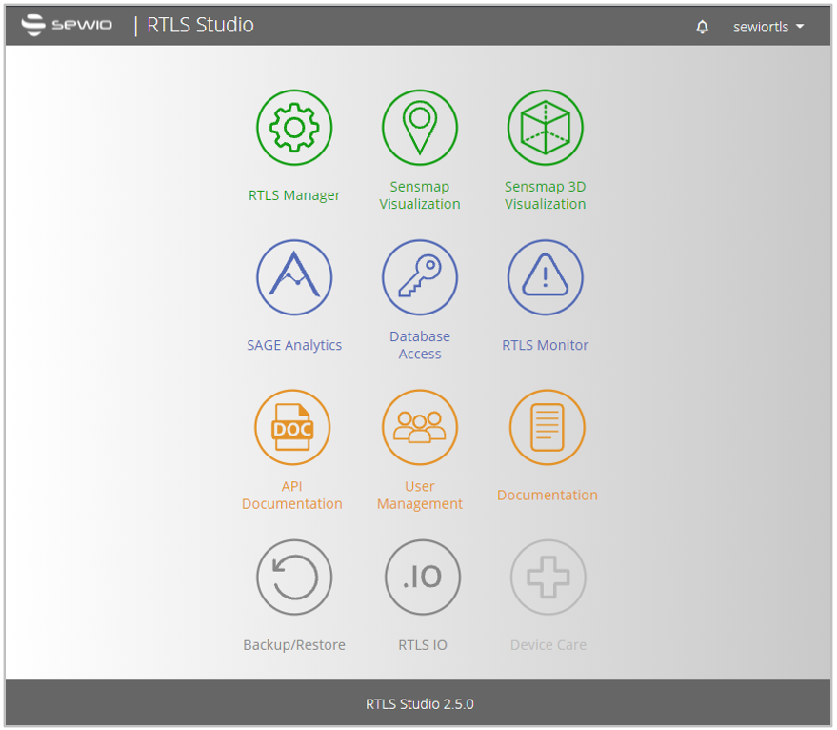This screenshot has height=730, width=837.
Task: Open RTLS Monitor warning triangle icon
Action: [x=545, y=277]
